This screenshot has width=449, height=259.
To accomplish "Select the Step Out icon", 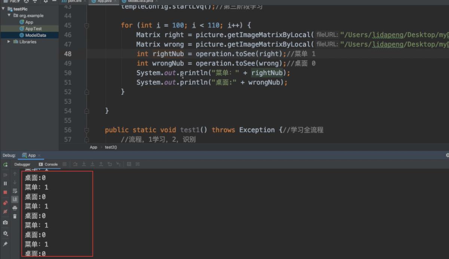I will point(101,164).
